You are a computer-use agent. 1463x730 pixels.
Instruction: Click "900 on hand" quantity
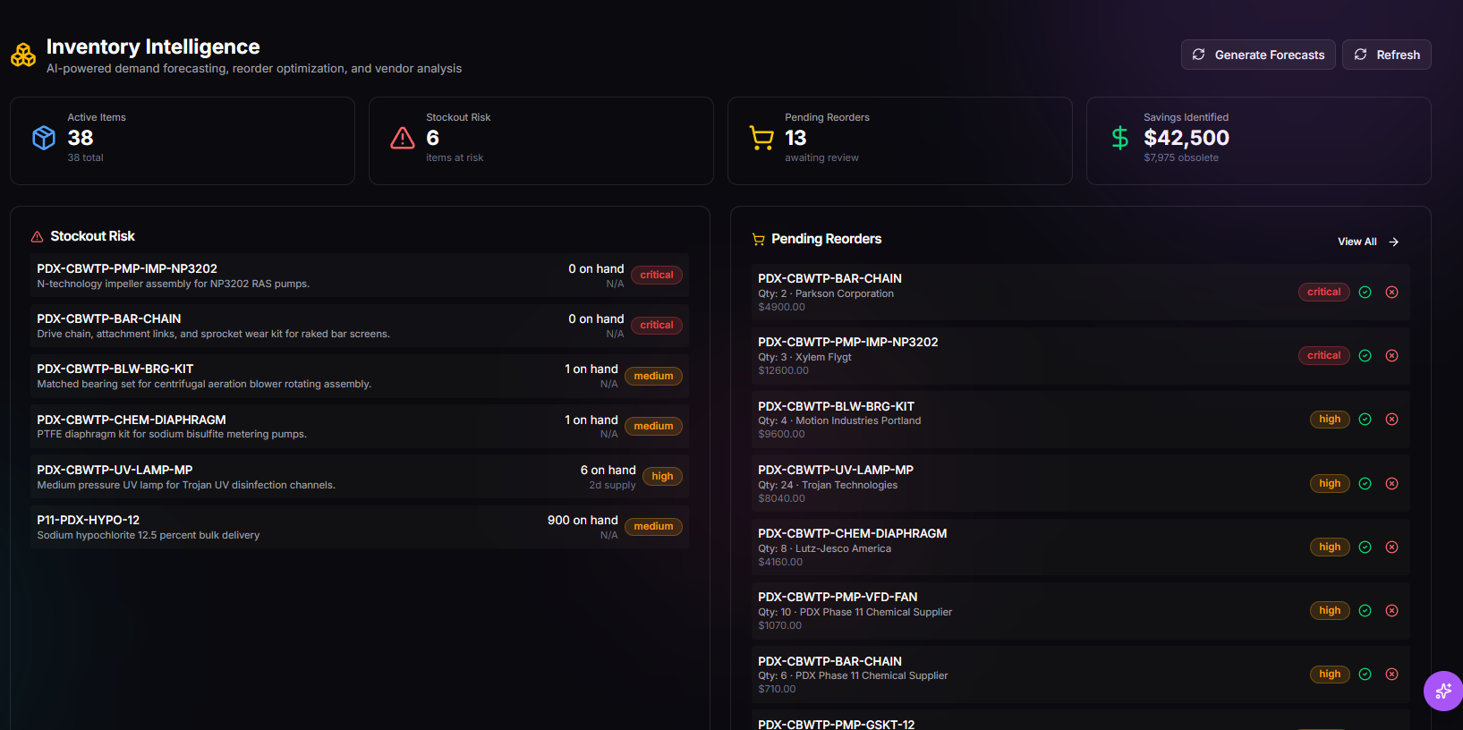[x=583, y=520]
